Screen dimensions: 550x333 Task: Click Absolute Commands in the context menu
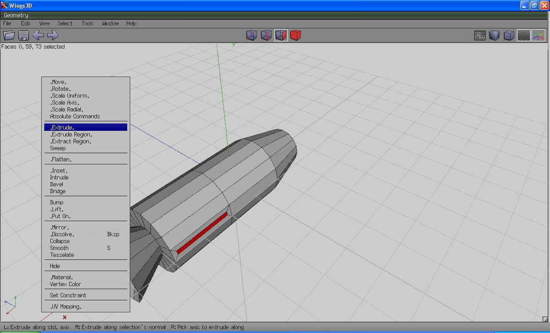pyautogui.click(x=75, y=116)
